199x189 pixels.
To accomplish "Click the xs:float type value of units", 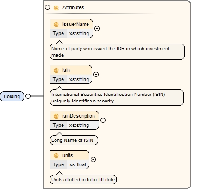I will [x=78, y=164].
